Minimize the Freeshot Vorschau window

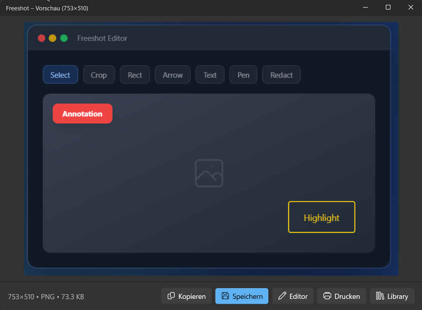coord(365,8)
